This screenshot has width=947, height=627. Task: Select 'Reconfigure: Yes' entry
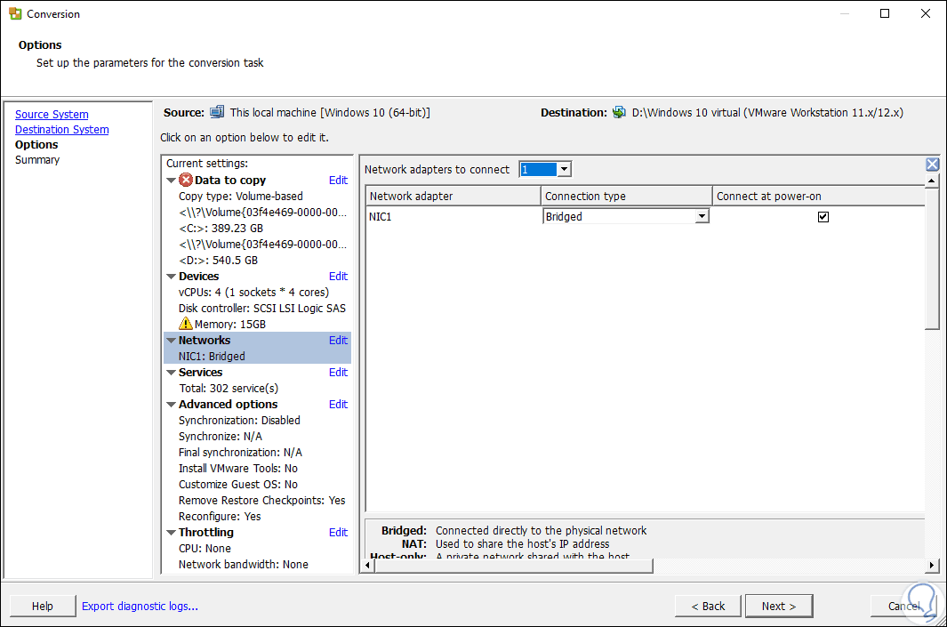coord(220,517)
